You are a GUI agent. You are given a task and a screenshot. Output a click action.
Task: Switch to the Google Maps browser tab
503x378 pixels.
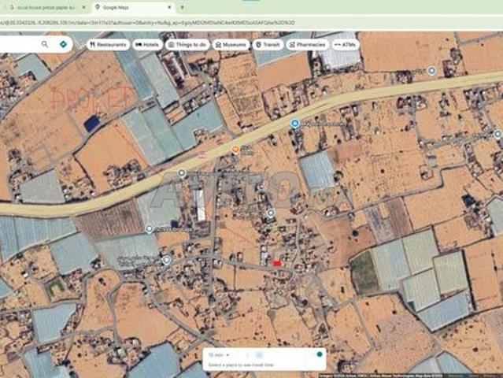126,7
